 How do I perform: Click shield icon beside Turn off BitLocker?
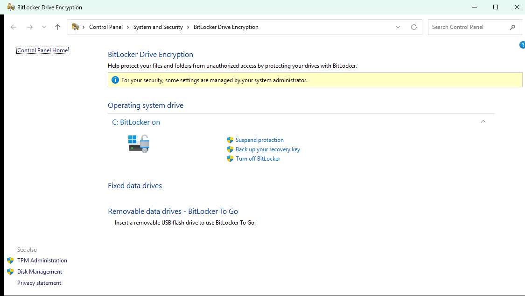(230, 159)
